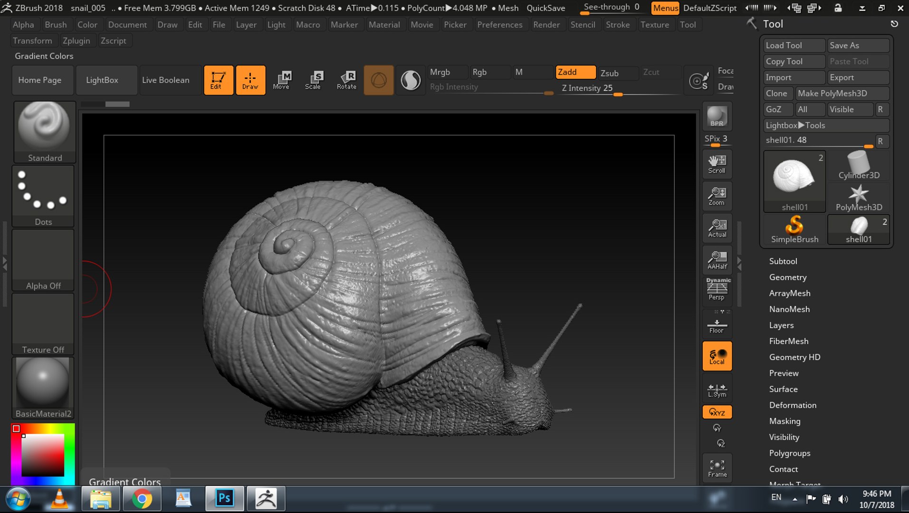This screenshot has height=513, width=909.
Task: Expand the Polygroups subpalette
Action: tap(790, 453)
